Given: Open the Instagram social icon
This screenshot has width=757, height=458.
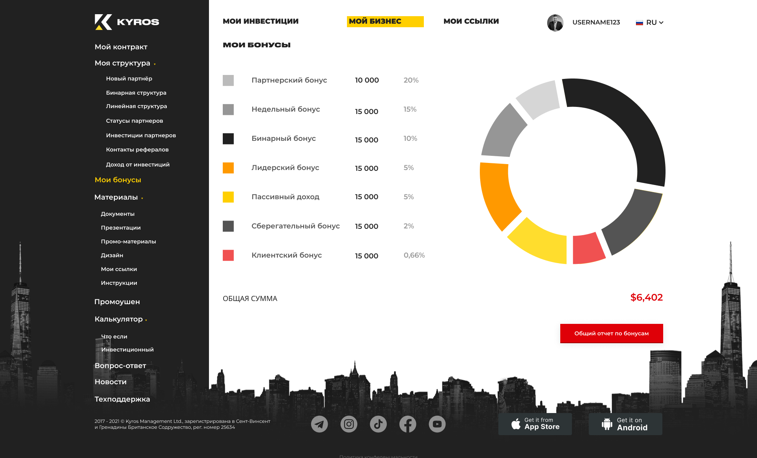Looking at the screenshot, I should click(349, 424).
